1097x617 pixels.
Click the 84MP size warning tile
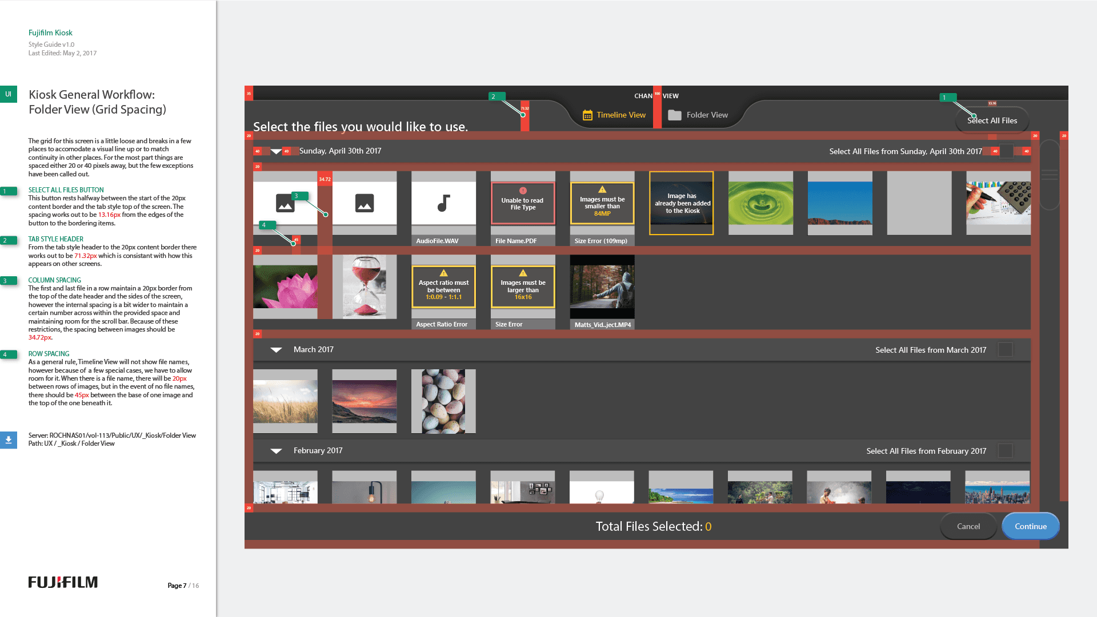coord(602,203)
